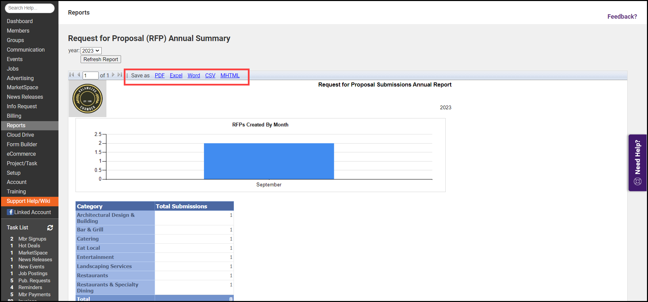Image resolution: width=648 pixels, height=302 pixels.
Task: Click the Facebook Linked Account icon
Action: (10, 212)
